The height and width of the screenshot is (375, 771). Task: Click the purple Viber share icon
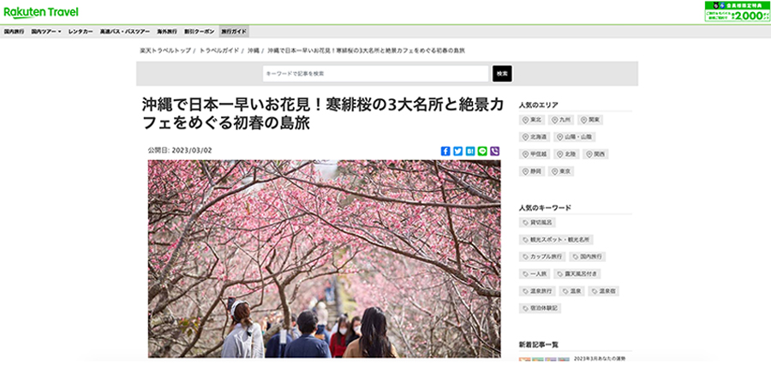pyautogui.click(x=495, y=151)
